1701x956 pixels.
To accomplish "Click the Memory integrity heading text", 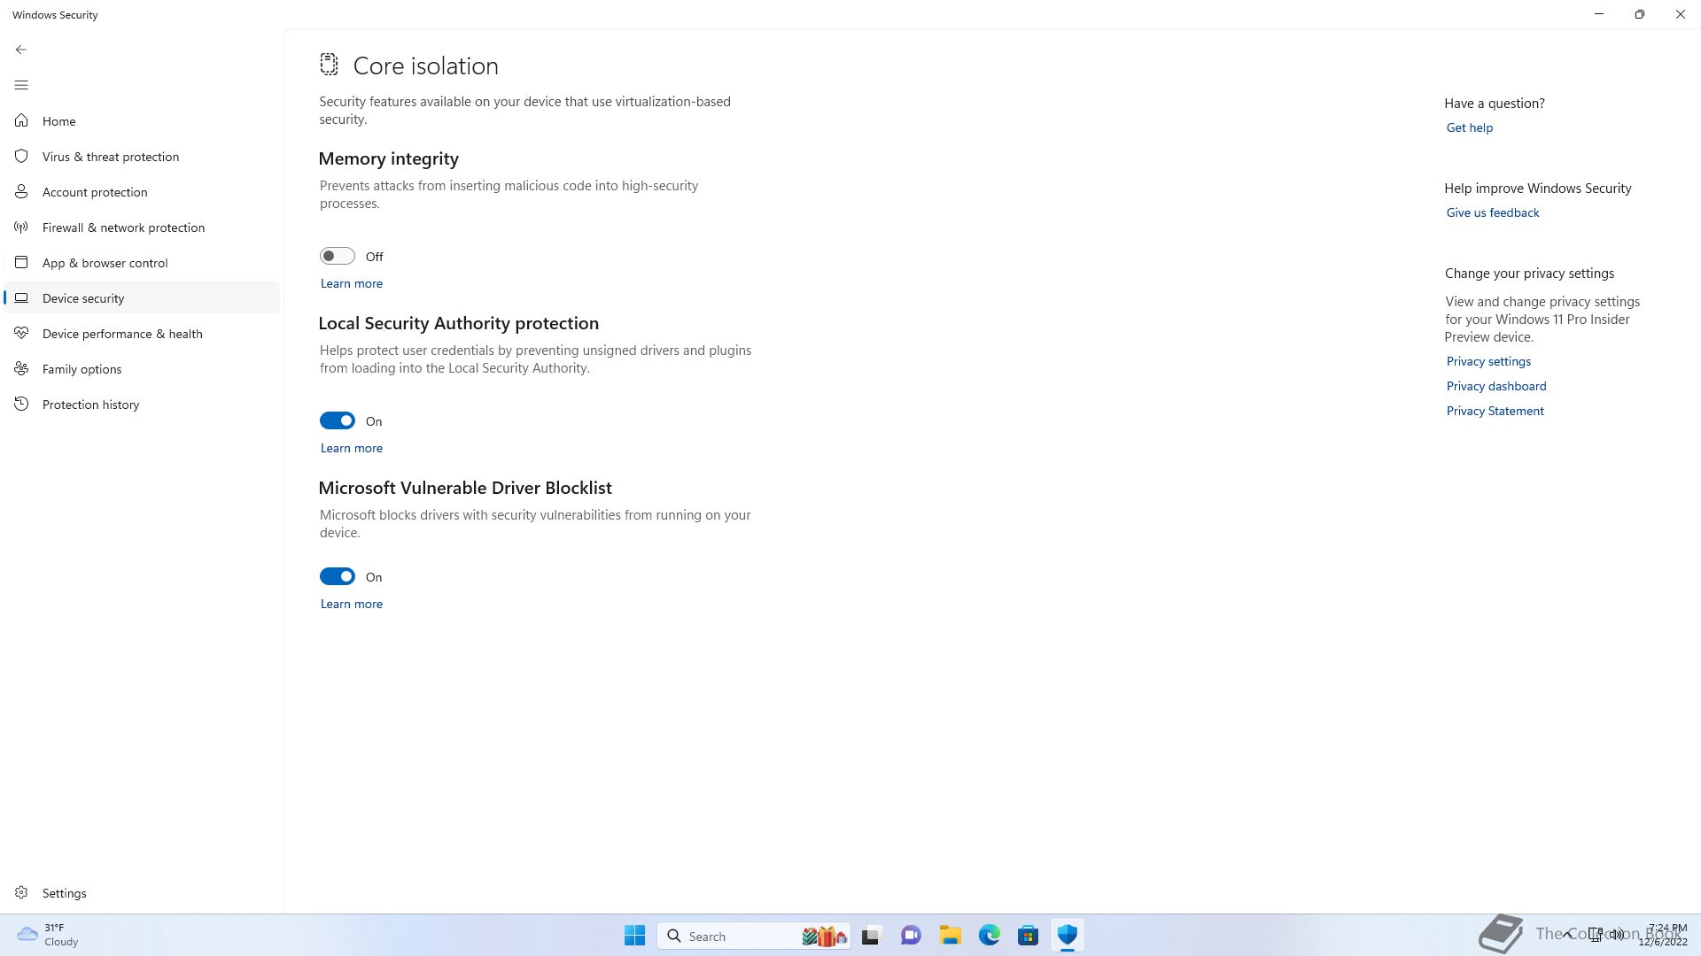I will [x=388, y=158].
